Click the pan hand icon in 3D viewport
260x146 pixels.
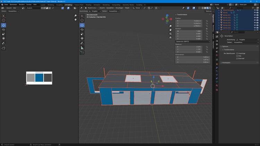pyautogui.click(x=171, y=30)
